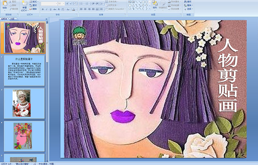Click the Numbering list icon
Screen dimensions: 258x165
87,3
